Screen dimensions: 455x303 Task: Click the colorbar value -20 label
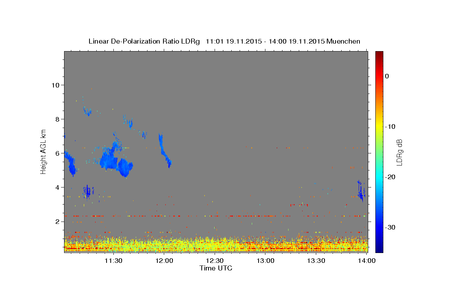391,177
